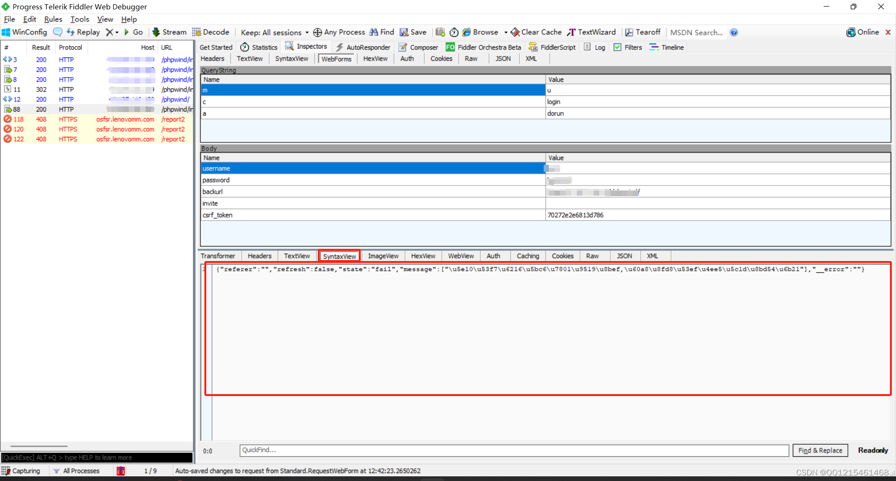Image resolution: width=896 pixels, height=481 pixels.
Task: Sort sessions by Protocol column header
Action: pos(70,47)
